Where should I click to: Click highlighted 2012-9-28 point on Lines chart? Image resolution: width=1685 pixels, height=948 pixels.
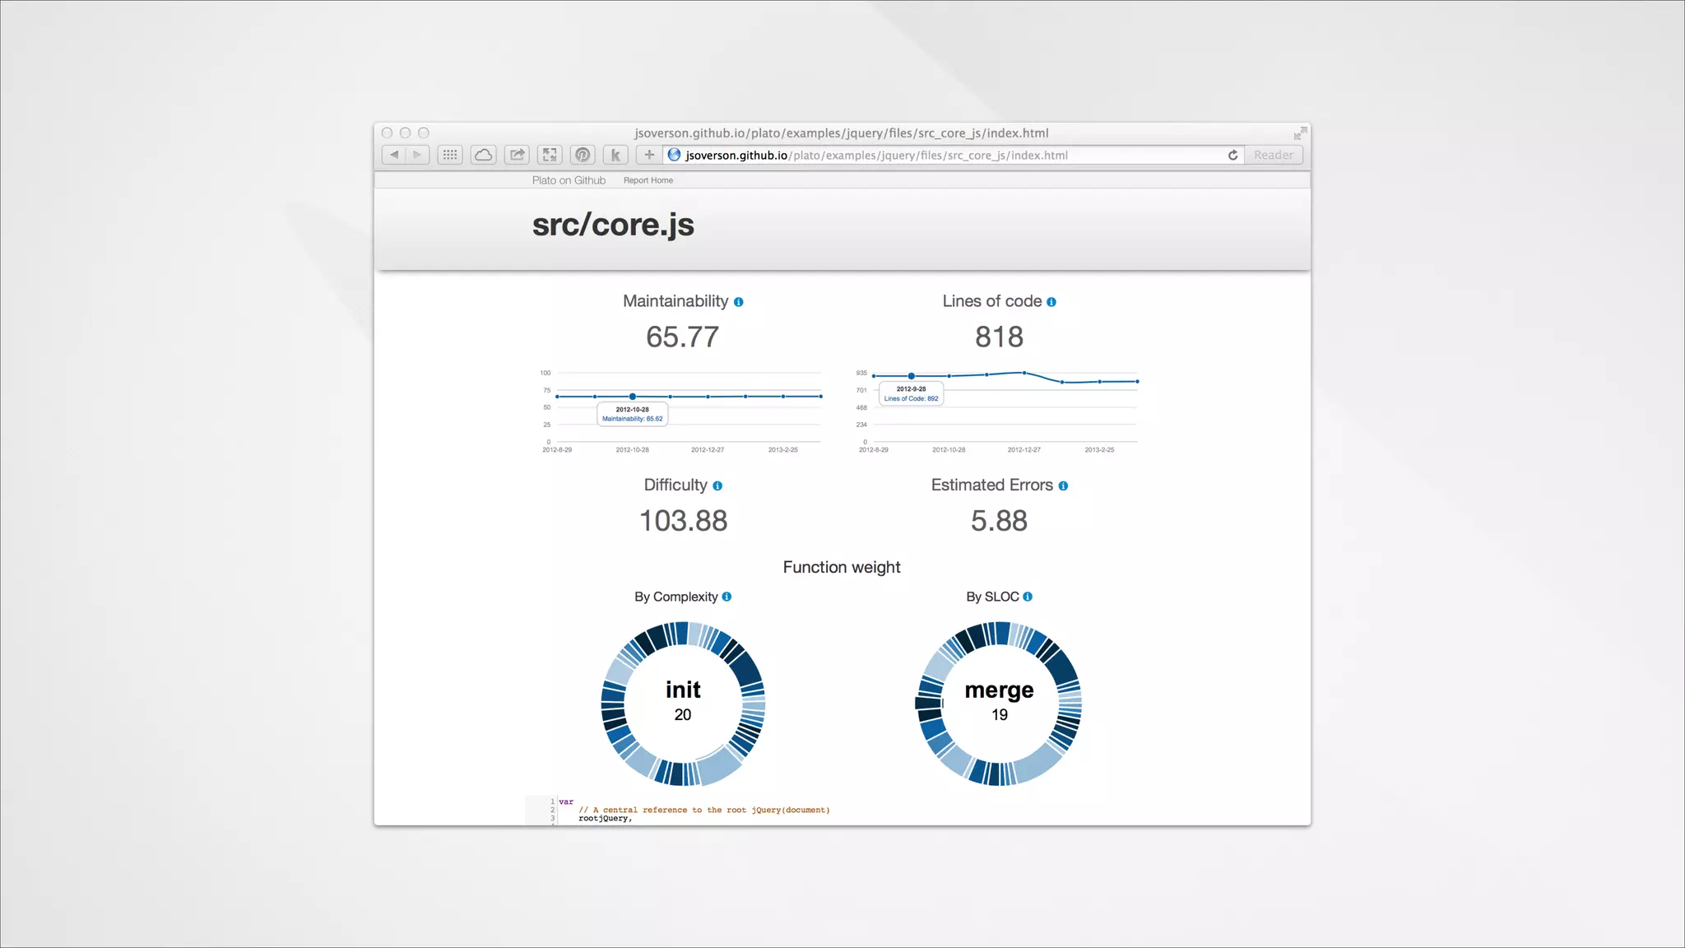(x=911, y=376)
